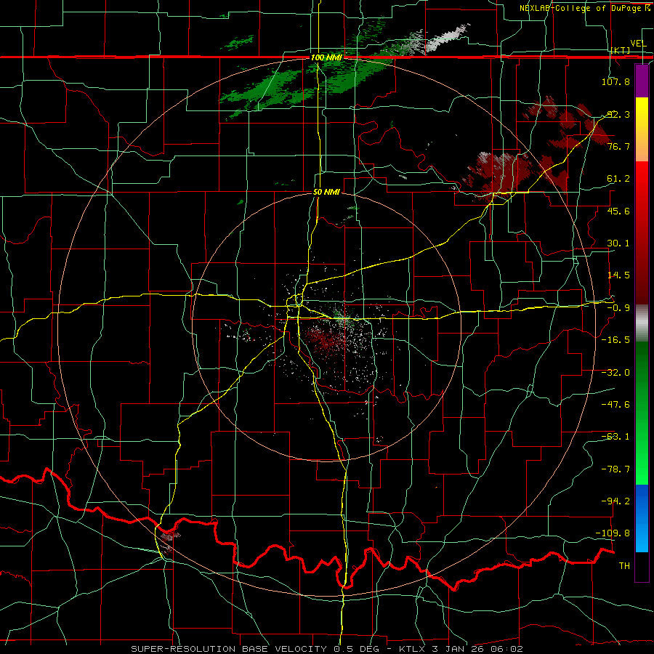Click the -63.1 velocity scale value
This screenshot has width=654, height=654.
(615, 437)
